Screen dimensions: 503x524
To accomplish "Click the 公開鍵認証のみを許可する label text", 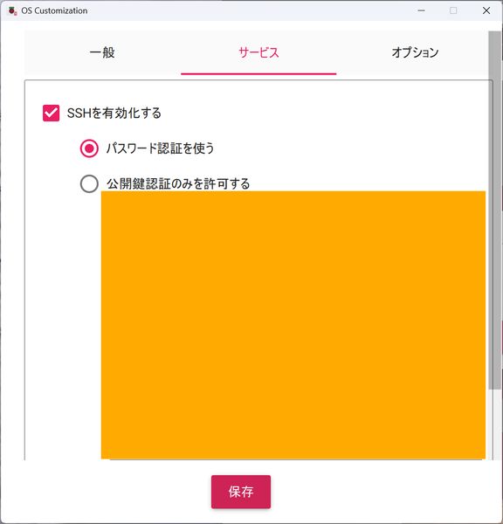I will (178, 183).
